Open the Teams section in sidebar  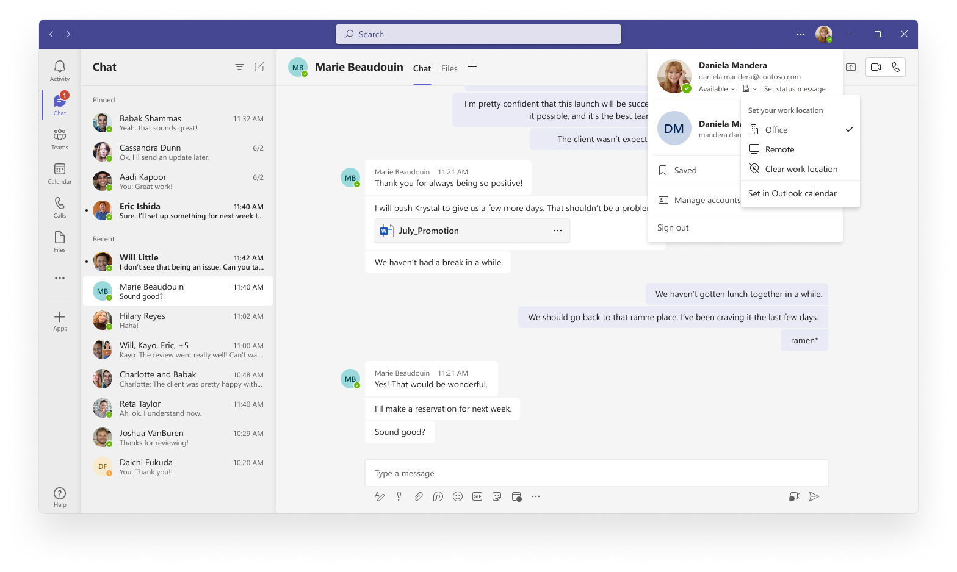(x=60, y=139)
